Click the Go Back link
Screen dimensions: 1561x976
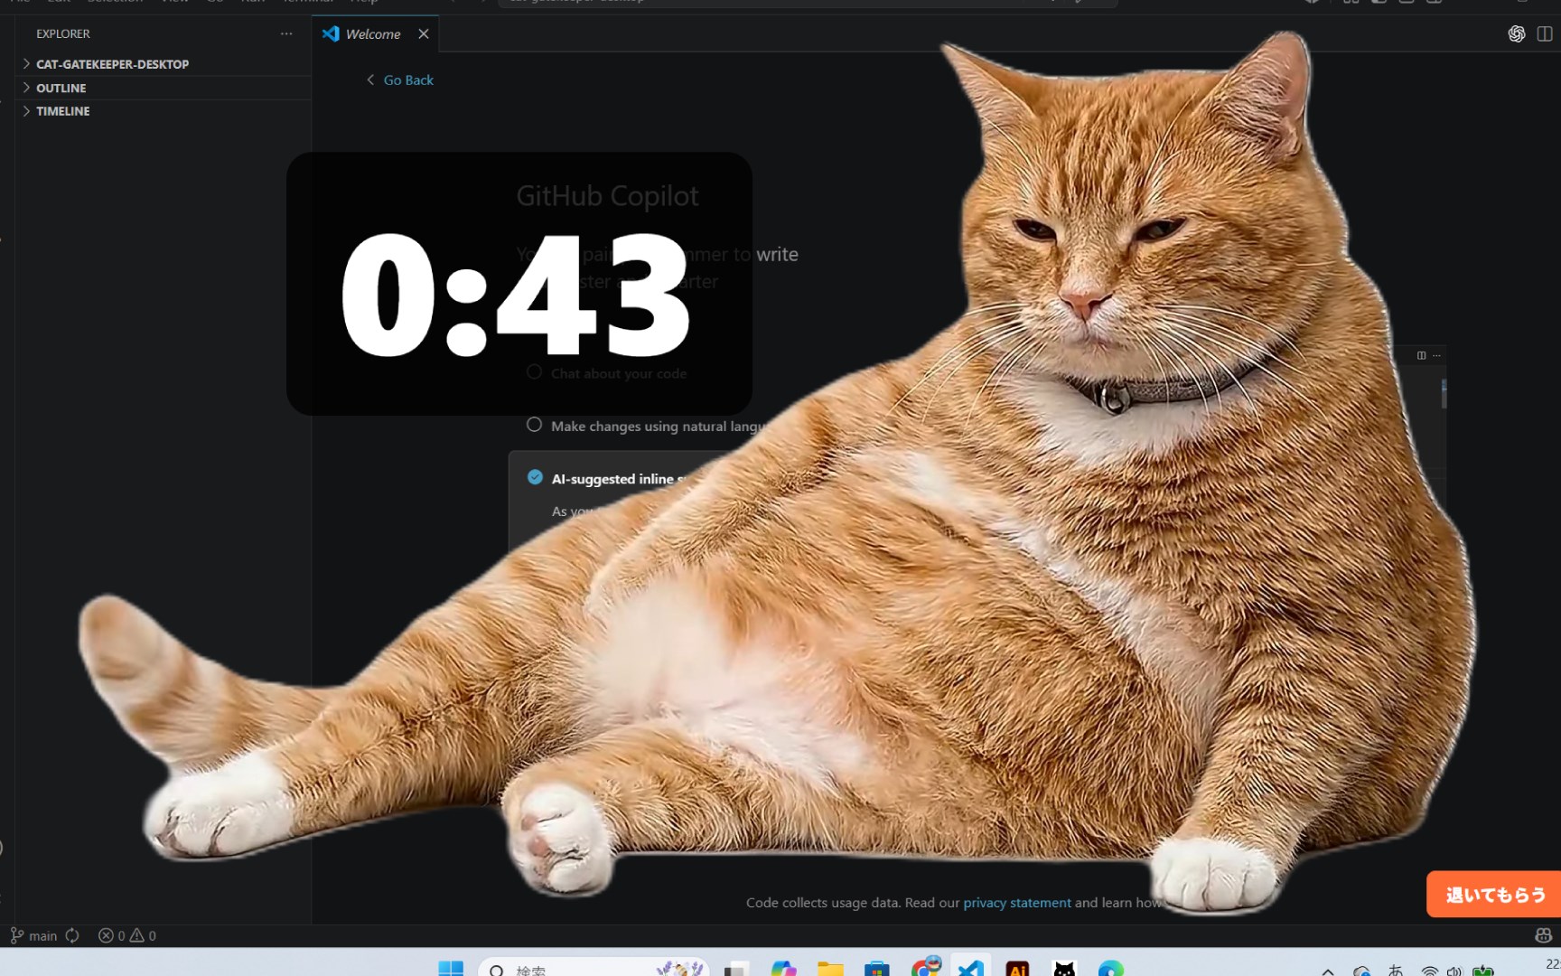tap(399, 80)
